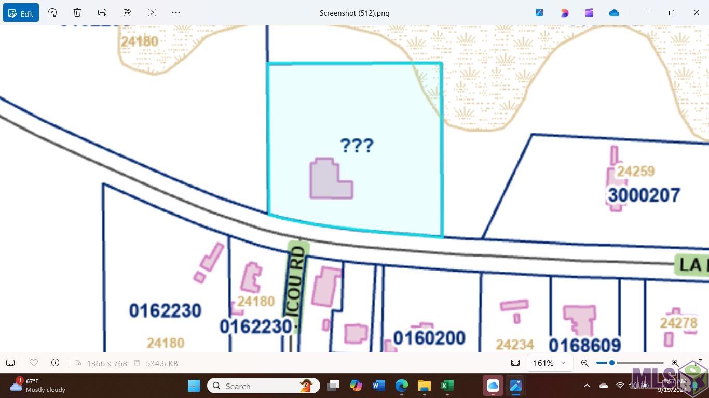Launch Copilot from the taskbar
Viewport: 709px width, 398px height.
pyautogui.click(x=356, y=386)
